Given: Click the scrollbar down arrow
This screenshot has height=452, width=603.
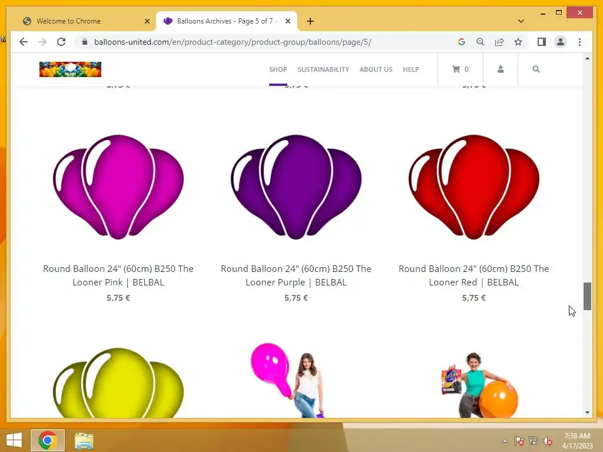Looking at the screenshot, I should [587, 413].
